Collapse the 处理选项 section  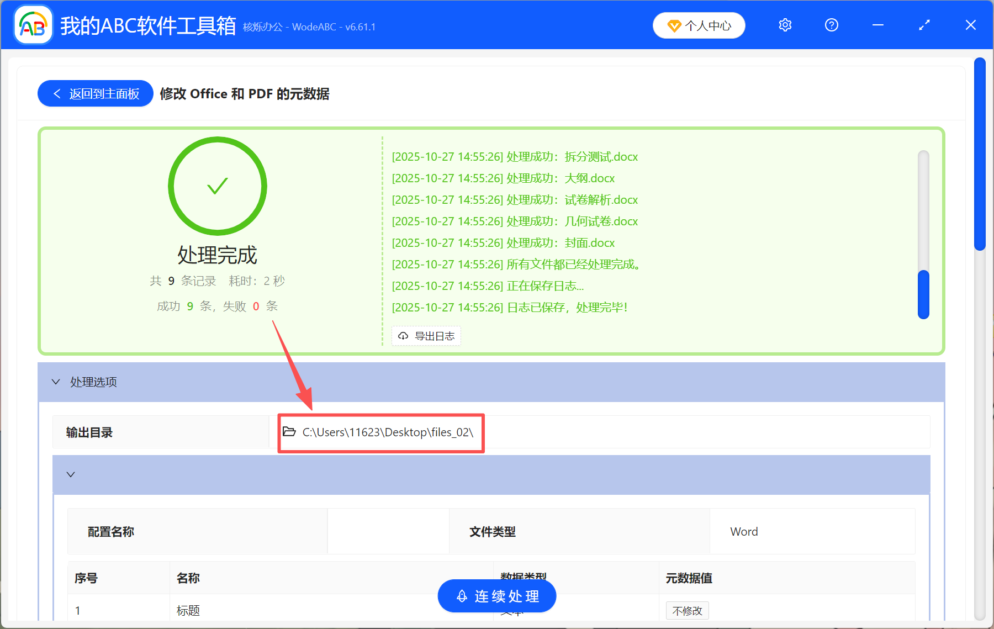56,382
